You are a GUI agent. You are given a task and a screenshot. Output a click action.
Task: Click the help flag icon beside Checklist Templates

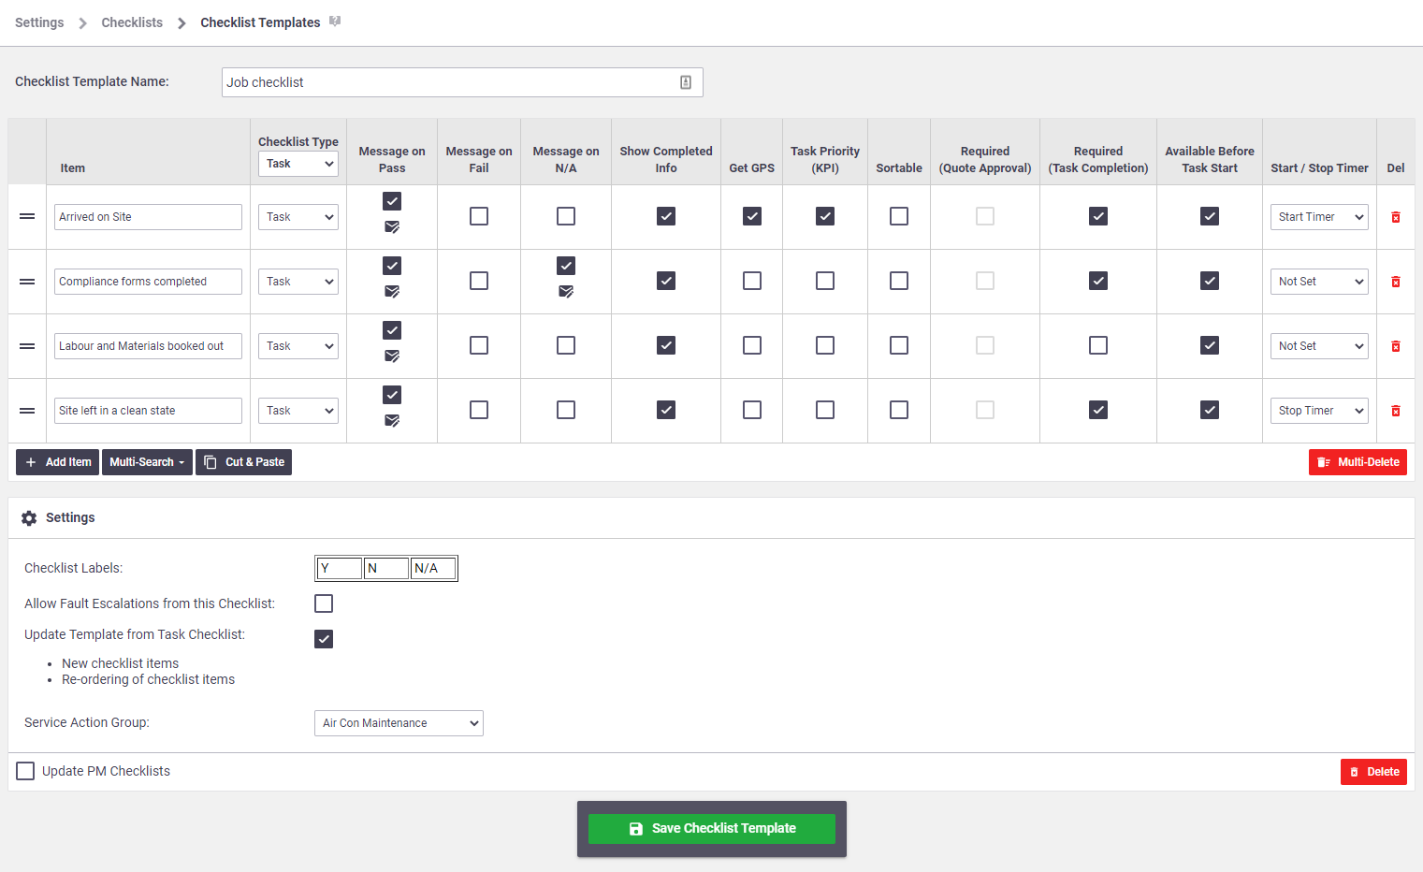click(335, 22)
